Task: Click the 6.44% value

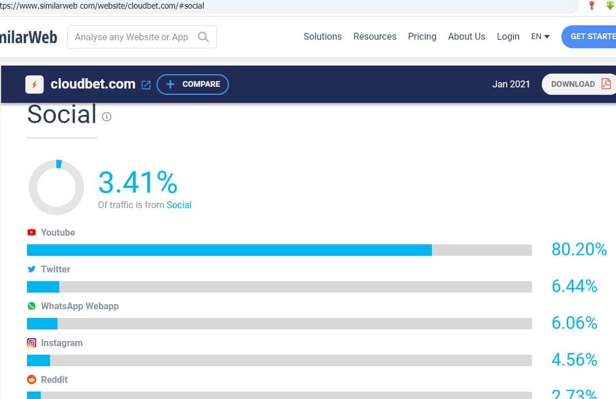Action: 575,286
